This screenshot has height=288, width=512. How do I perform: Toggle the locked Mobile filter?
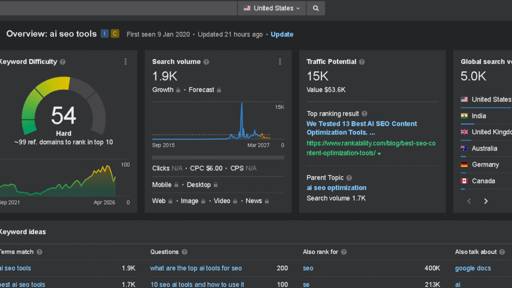(164, 185)
